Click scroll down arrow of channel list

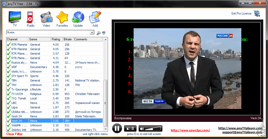(106, 129)
